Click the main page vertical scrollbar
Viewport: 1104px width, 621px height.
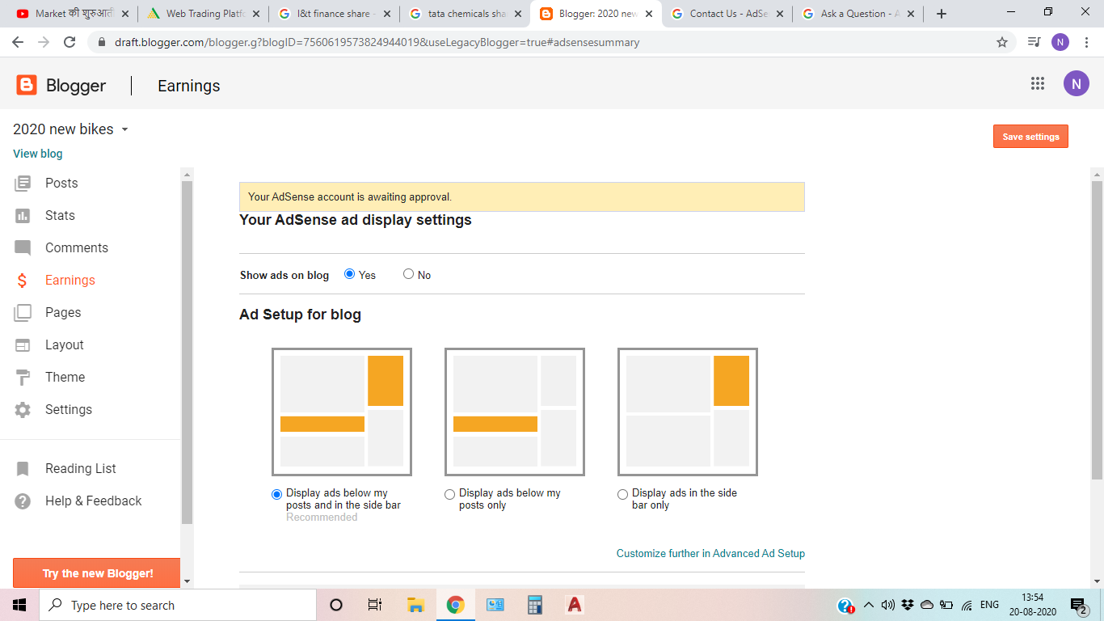[1097, 330]
